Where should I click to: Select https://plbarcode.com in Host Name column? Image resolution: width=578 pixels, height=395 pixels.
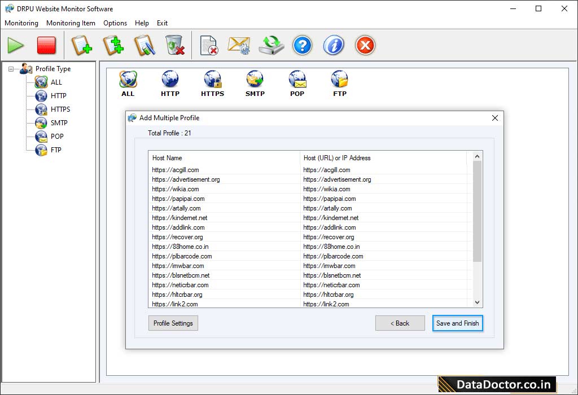182,256
